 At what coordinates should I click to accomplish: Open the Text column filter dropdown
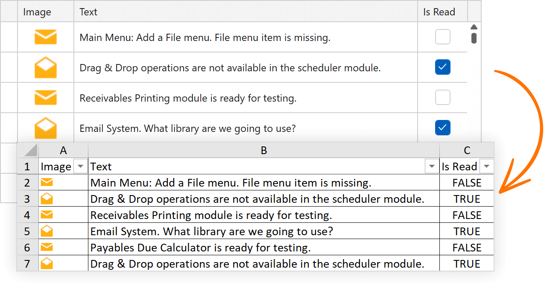[x=431, y=166]
